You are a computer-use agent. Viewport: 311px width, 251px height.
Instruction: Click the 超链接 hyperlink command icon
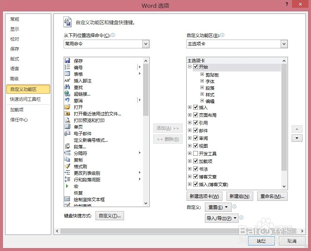tap(67, 94)
